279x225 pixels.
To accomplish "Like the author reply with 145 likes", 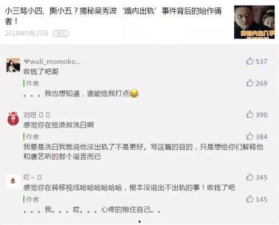I will click(250, 199).
